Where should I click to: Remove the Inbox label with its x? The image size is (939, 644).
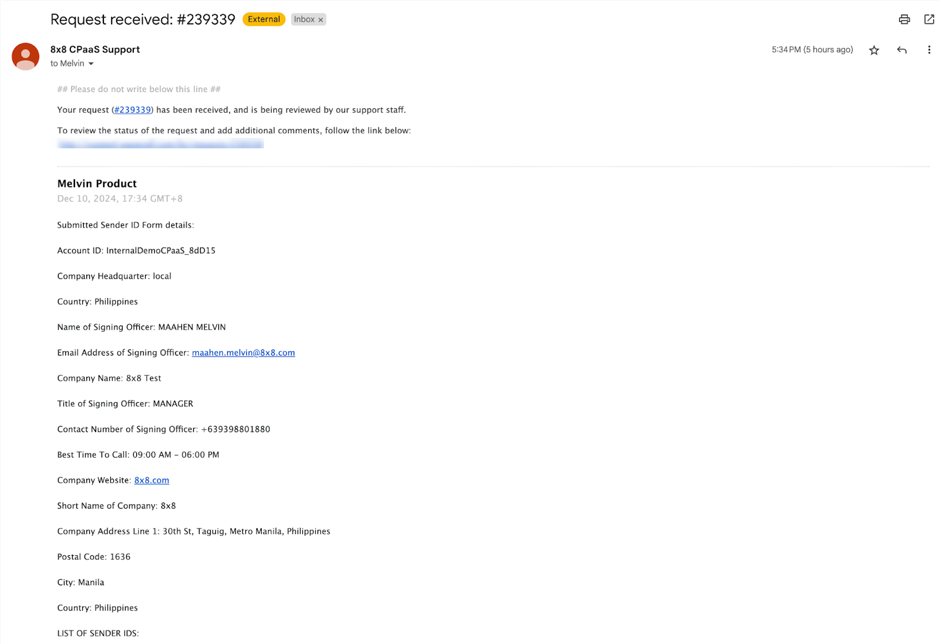click(x=320, y=20)
